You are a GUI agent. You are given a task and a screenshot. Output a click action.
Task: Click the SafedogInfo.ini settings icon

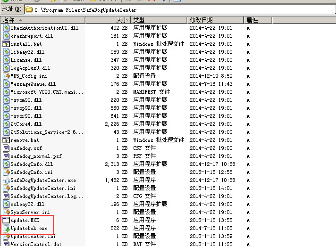click(x=7, y=172)
